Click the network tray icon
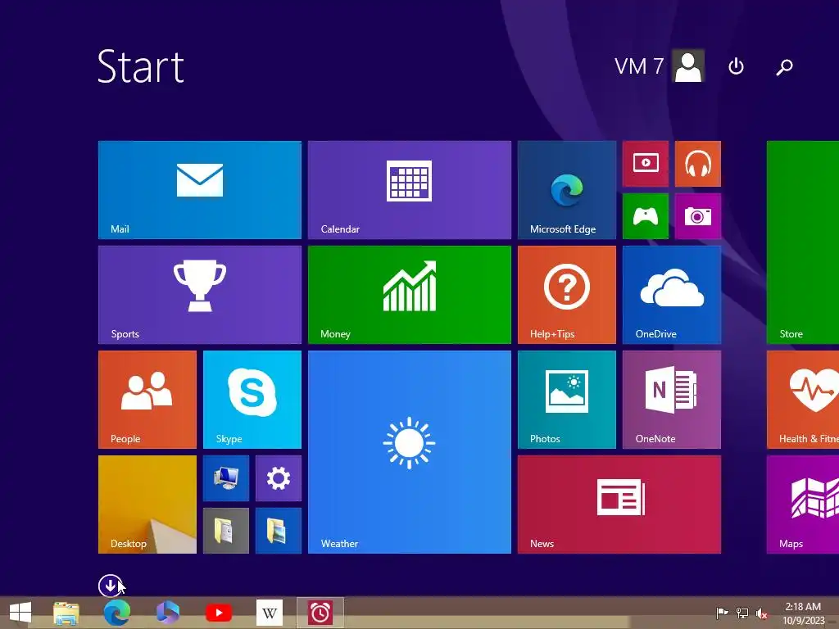839x629 pixels. [x=742, y=613]
